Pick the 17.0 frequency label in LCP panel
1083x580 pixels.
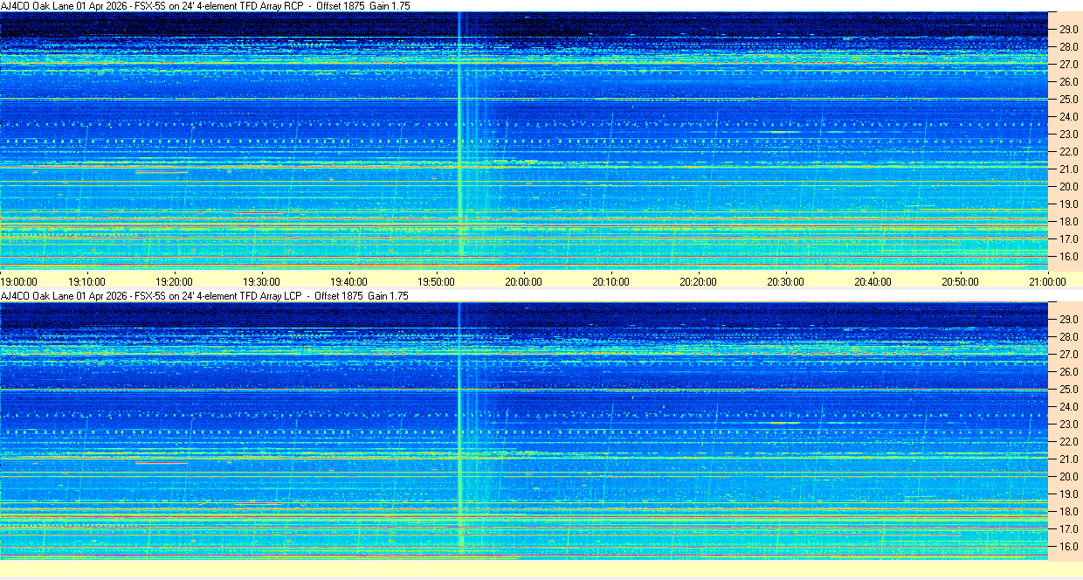click(1068, 529)
